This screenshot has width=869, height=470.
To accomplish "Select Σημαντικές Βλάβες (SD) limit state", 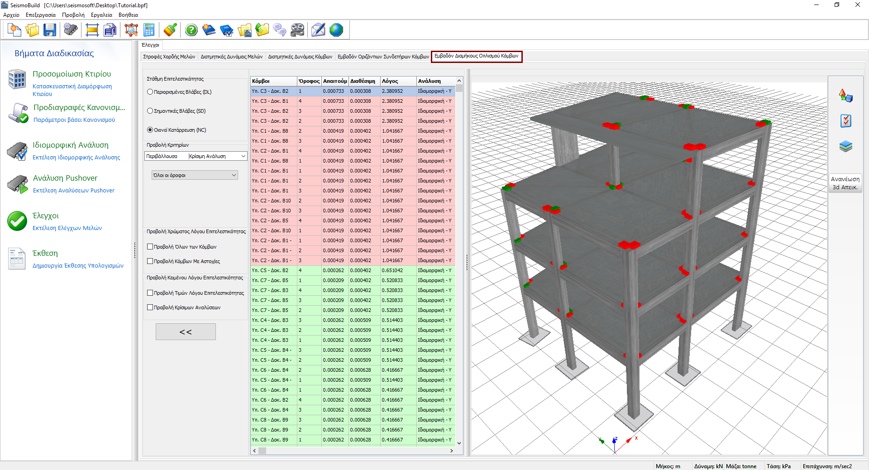I will pyautogui.click(x=150, y=111).
